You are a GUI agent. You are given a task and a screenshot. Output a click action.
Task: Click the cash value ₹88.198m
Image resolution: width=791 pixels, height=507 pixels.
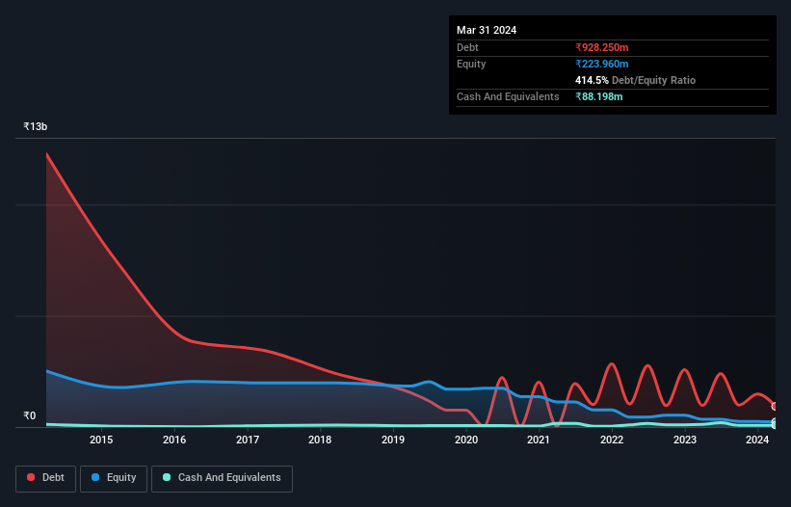point(599,96)
